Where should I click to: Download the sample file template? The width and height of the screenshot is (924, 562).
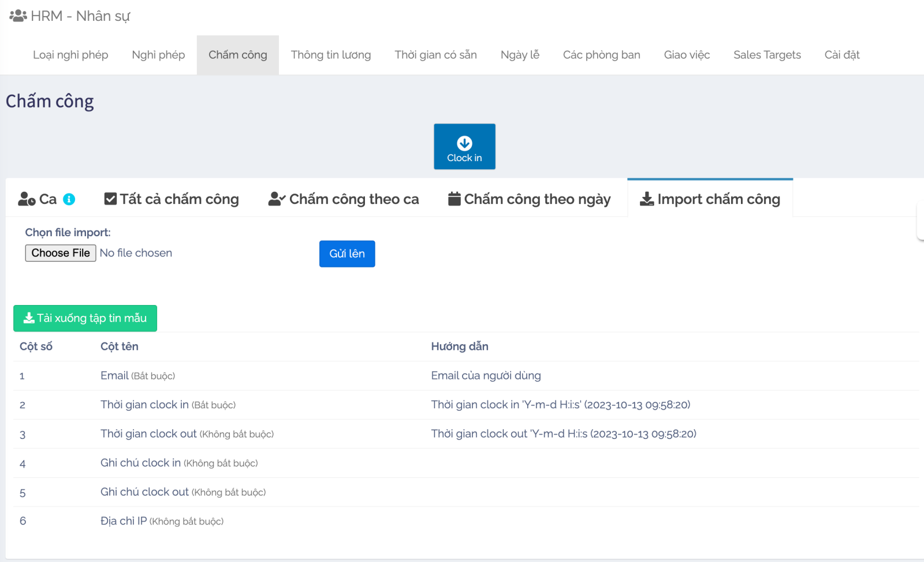pyautogui.click(x=85, y=318)
